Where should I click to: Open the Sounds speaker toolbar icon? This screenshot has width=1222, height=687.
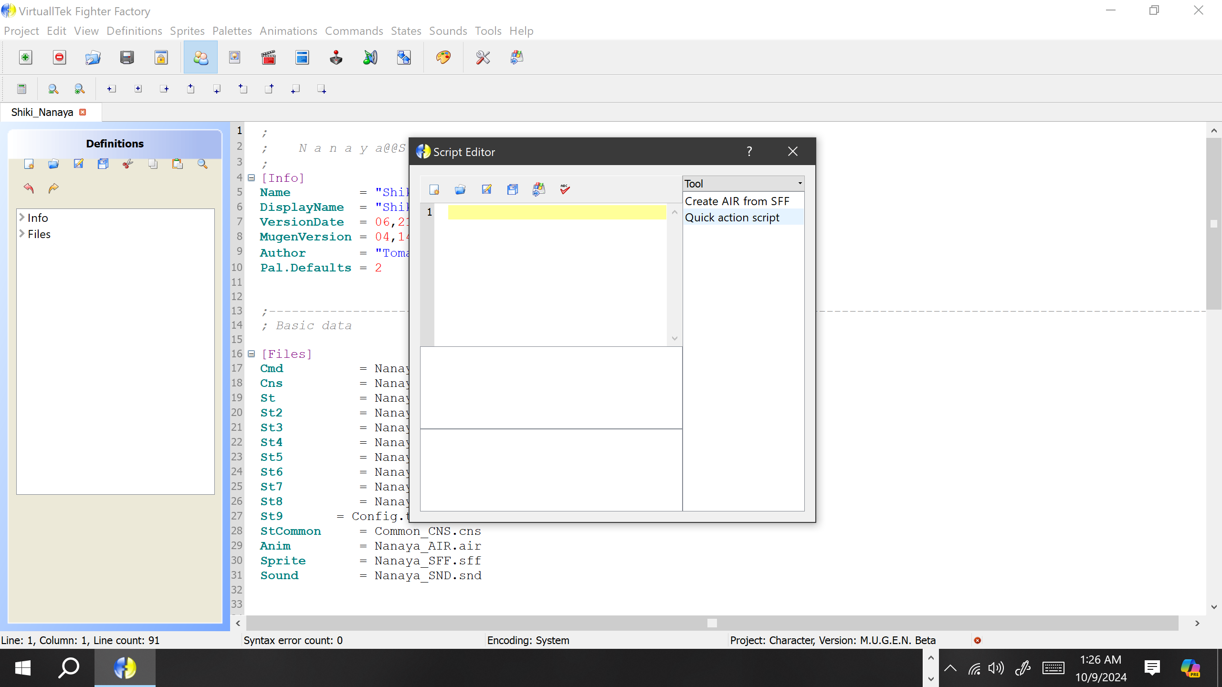coord(370,58)
